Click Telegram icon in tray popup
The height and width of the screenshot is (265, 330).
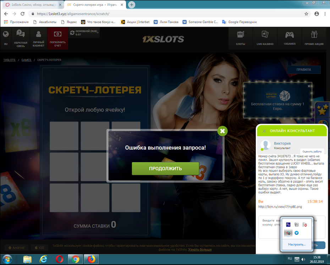click(x=297, y=233)
